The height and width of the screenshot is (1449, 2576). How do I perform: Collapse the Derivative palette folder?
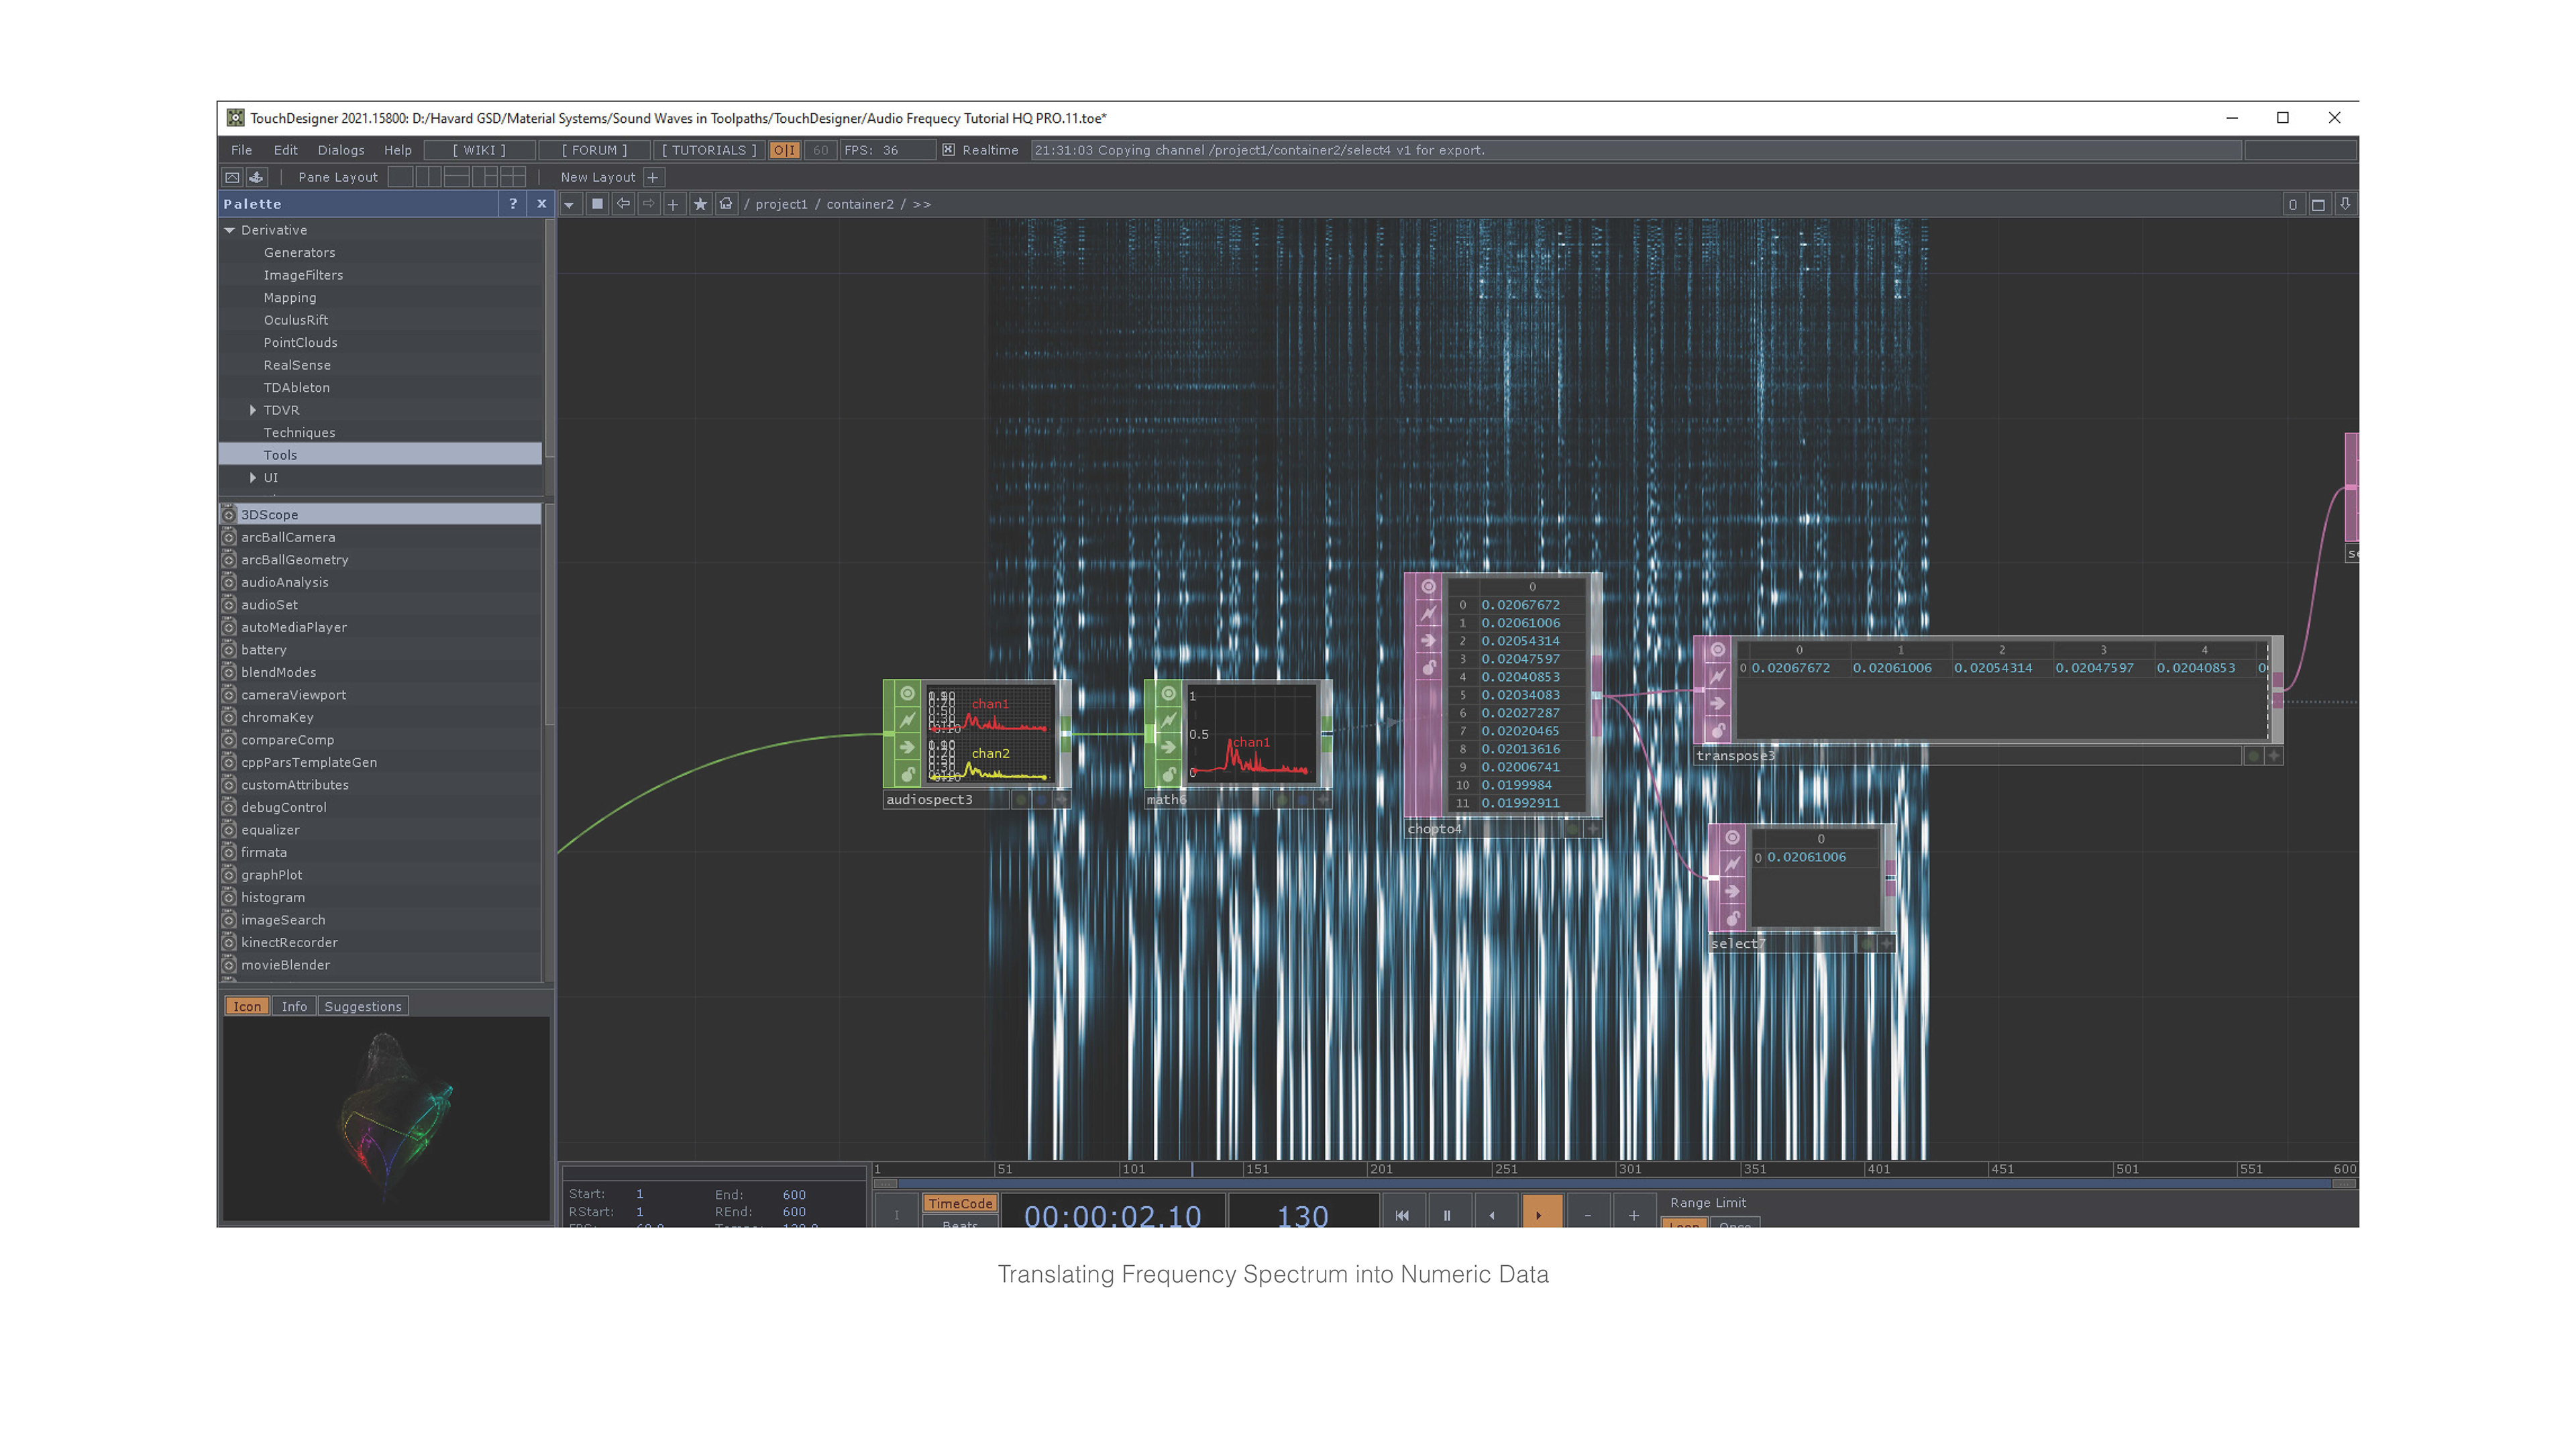tap(230, 230)
